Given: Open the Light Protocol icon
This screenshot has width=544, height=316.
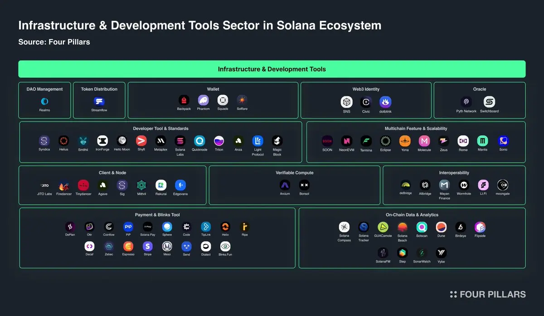Looking at the screenshot, I should [258, 141].
